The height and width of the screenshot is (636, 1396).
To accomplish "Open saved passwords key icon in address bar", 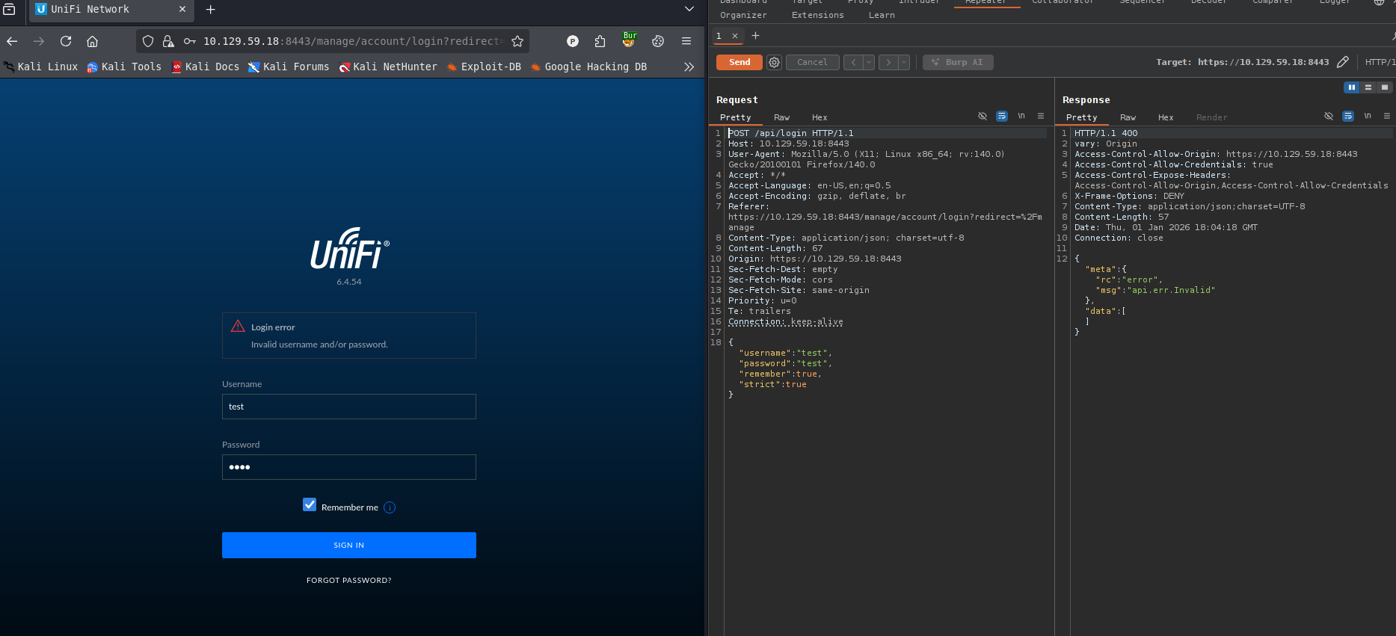I will pyautogui.click(x=190, y=41).
